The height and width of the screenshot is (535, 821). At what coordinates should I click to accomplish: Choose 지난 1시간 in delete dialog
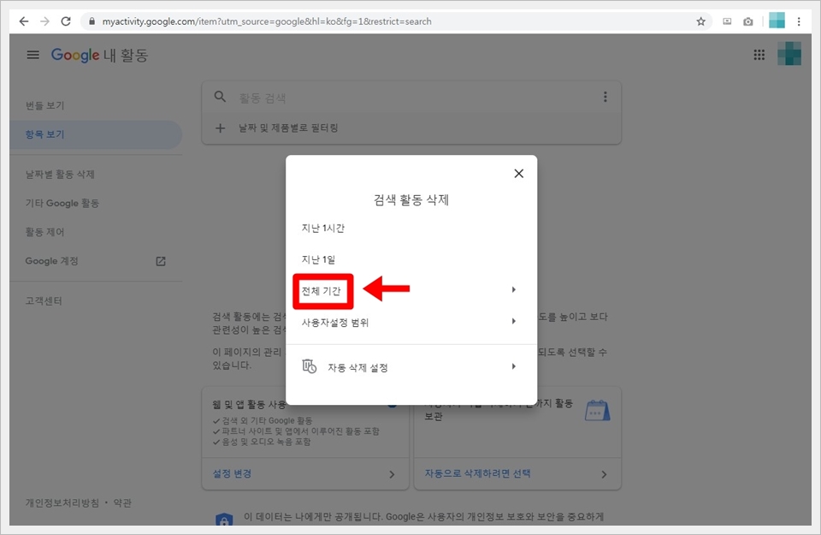(x=323, y=228)
